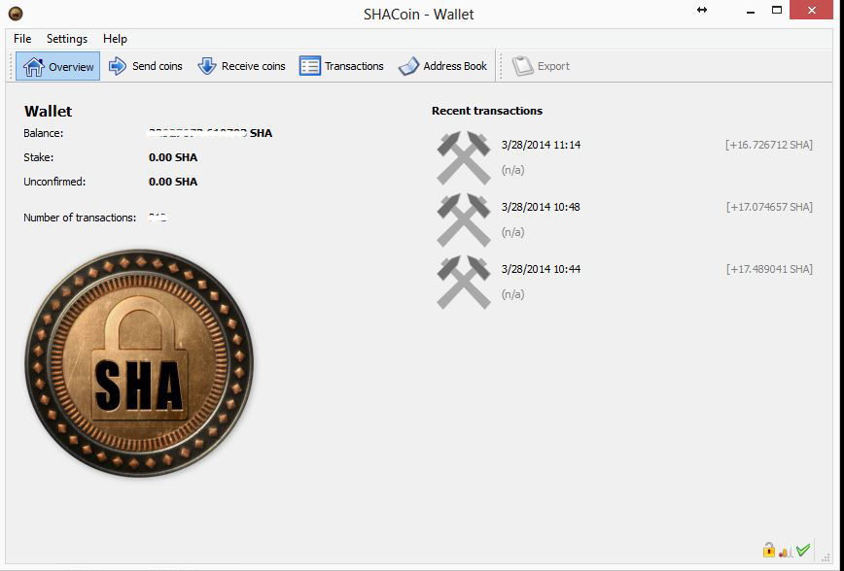Click the green sync checkmark icon
This screenshot has height=571, width=844.
(x=803, y=550)
